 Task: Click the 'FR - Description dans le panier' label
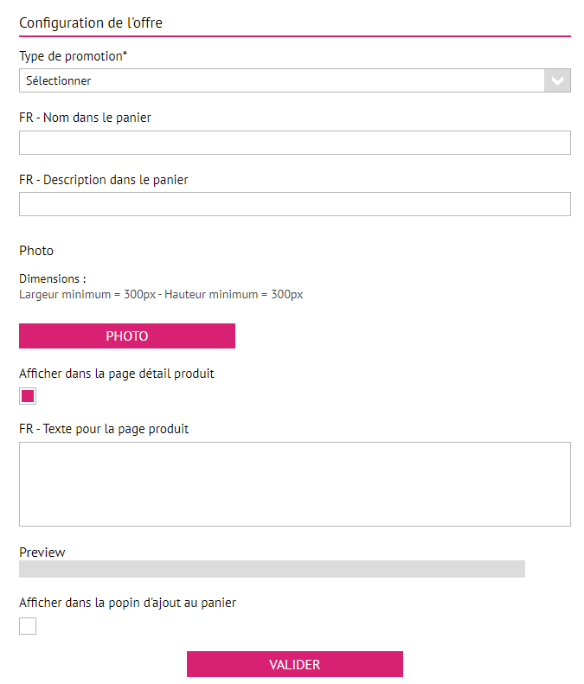click(103, 180)
